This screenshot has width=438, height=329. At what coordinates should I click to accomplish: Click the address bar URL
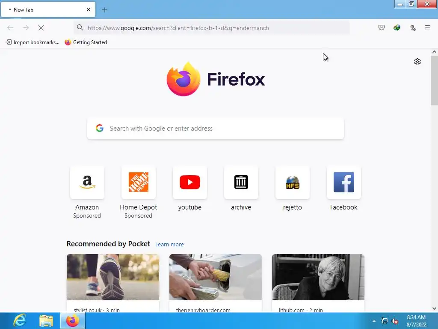click(178, 28)
